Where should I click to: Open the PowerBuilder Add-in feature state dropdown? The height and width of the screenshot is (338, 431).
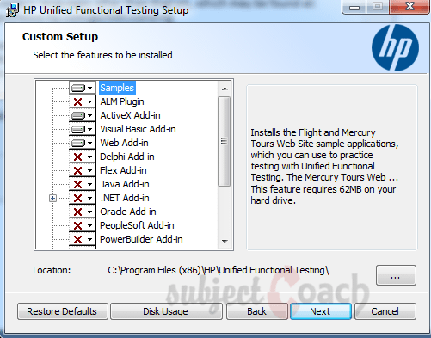click(x=83, y=239)
